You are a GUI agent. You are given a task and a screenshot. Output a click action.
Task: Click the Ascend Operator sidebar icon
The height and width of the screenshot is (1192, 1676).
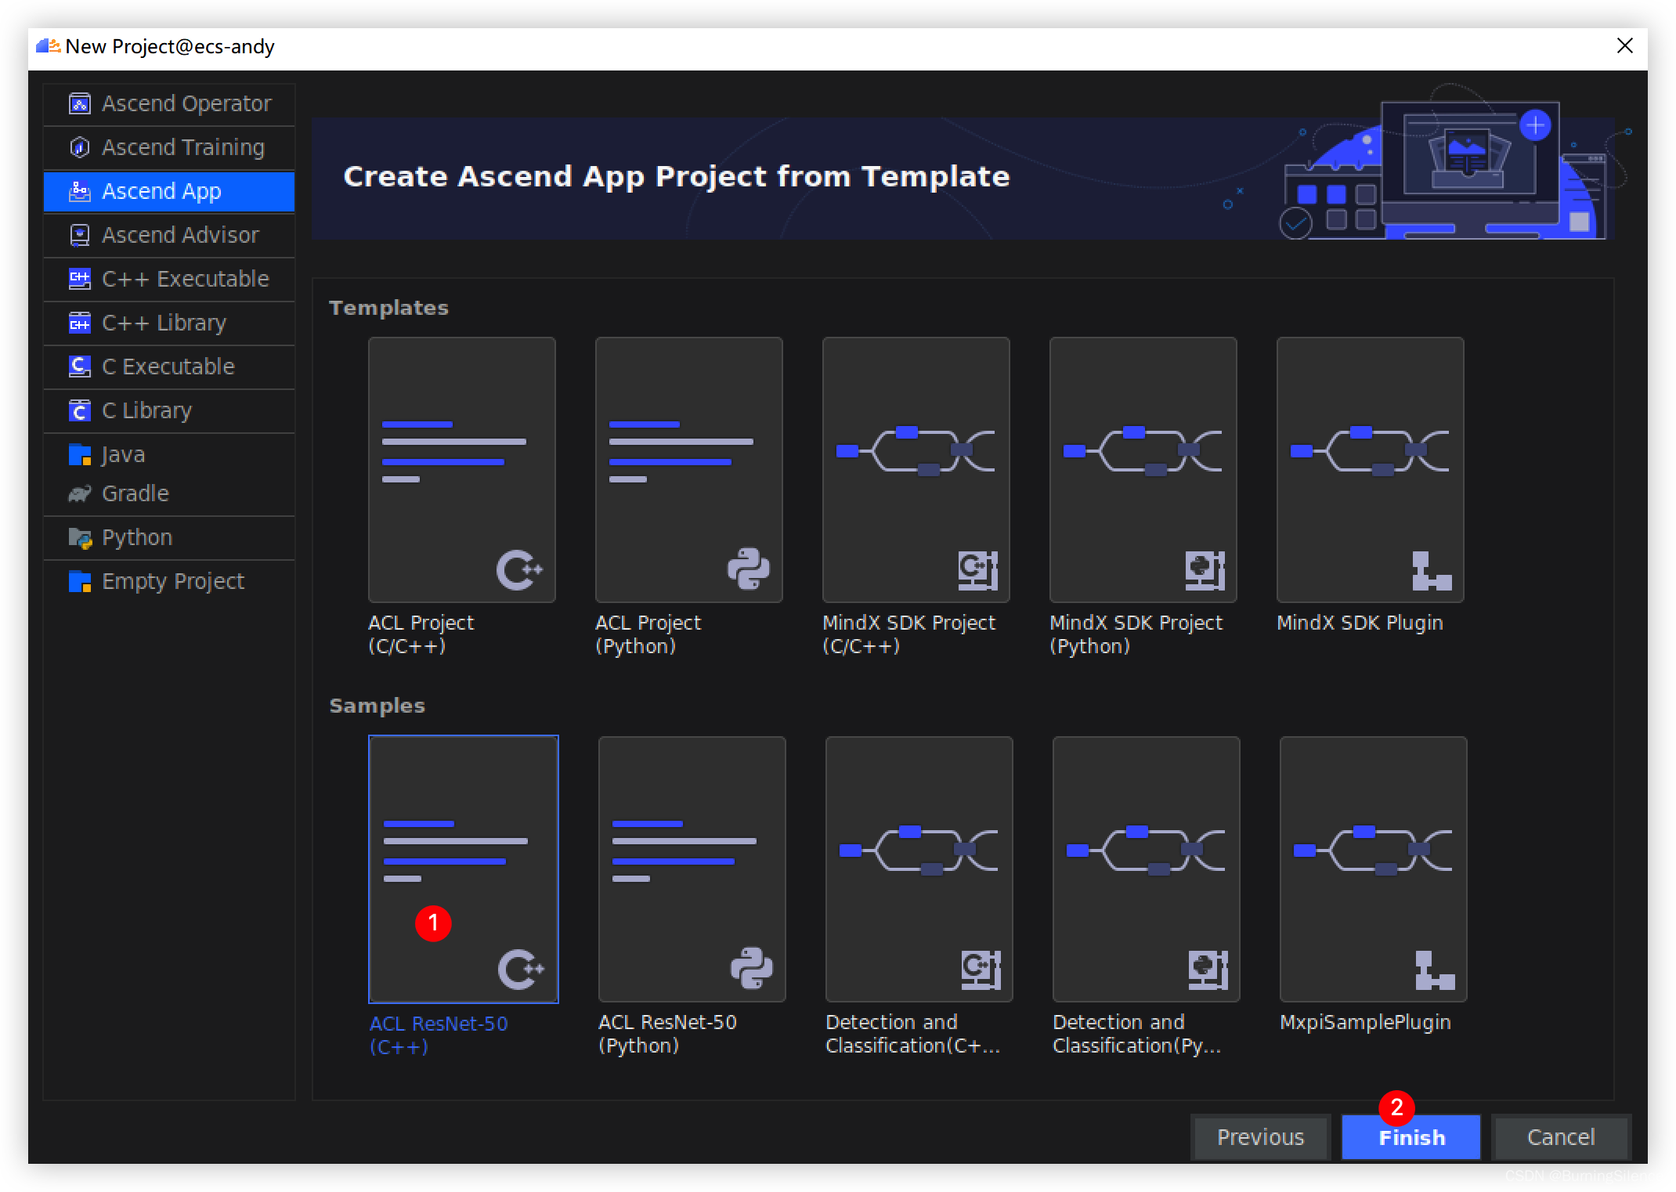[x=80, y=103]
